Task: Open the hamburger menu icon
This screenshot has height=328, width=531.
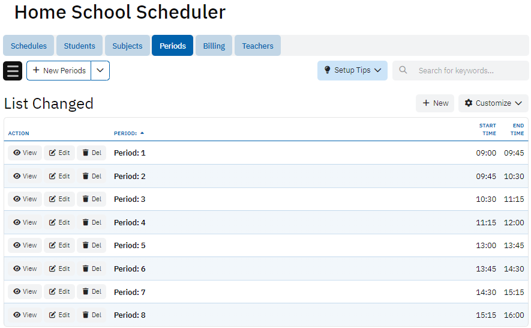Action: 13,71
